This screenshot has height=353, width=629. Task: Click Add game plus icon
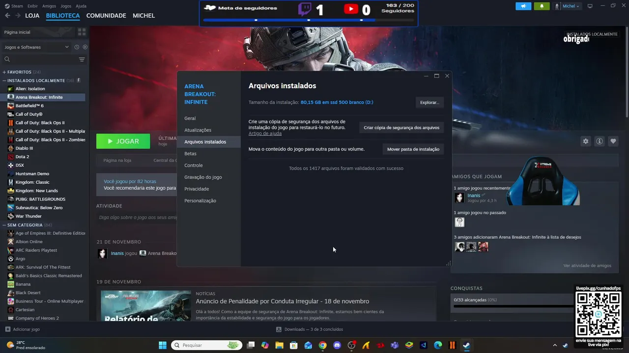click(7, 329)
